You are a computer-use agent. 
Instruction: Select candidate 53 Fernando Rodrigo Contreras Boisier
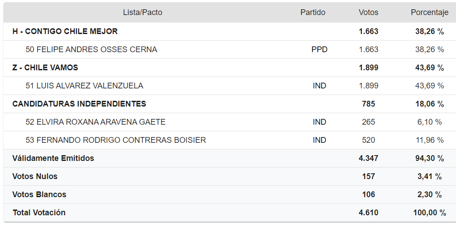coord(116,140)
